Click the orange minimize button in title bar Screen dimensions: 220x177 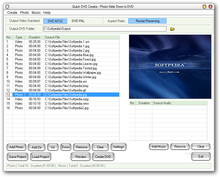pyautogui.click(x=204, y=6)
